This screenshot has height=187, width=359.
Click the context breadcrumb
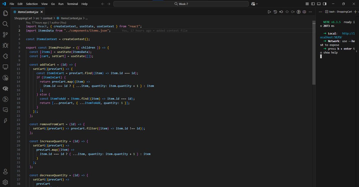[48, 18]
